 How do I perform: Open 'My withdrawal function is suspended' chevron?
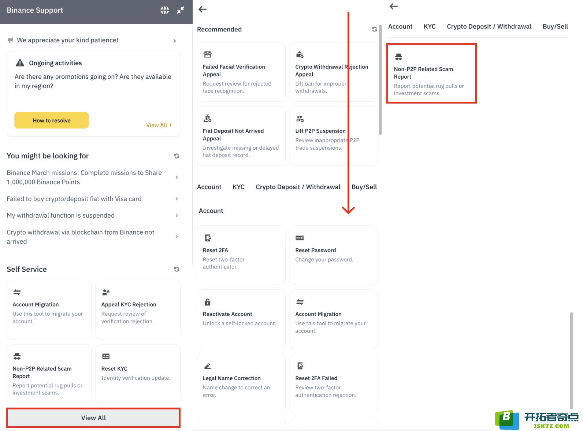[x=177, y=215]
